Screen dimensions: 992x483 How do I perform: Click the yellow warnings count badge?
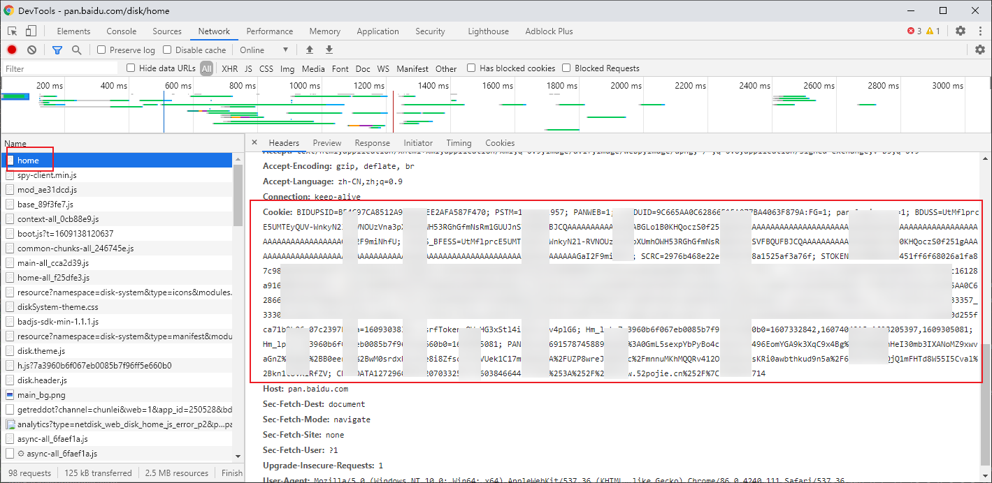click(x=933, y=31)
